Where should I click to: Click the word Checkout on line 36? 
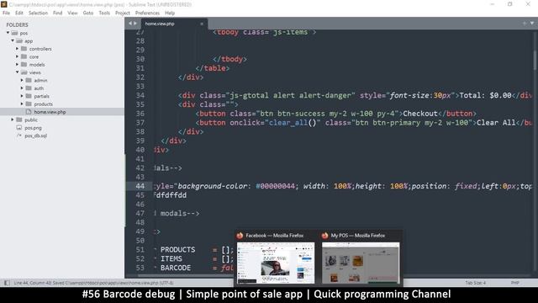coord(420,114)
